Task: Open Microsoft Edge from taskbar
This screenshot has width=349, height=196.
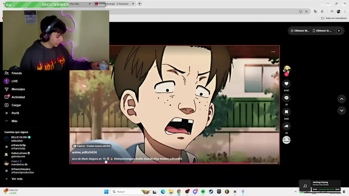Action: pyautogui.click(x=163, y=192)
